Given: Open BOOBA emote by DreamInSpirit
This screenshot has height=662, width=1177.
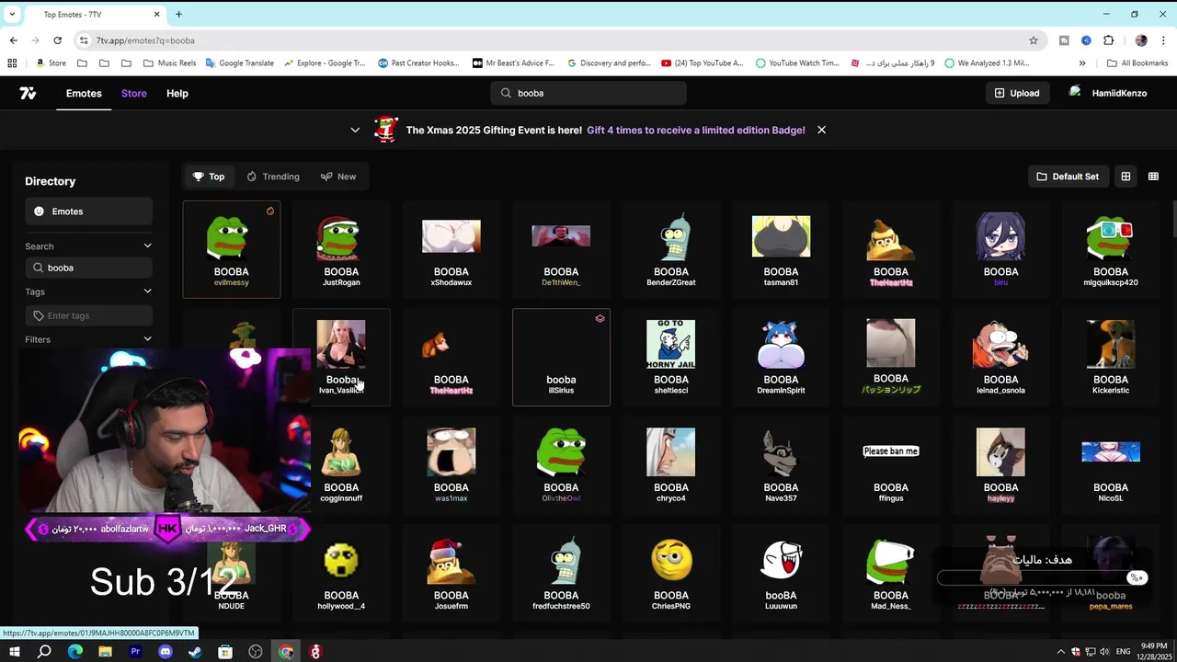Looking at the screenshot, I should point(781,357).
